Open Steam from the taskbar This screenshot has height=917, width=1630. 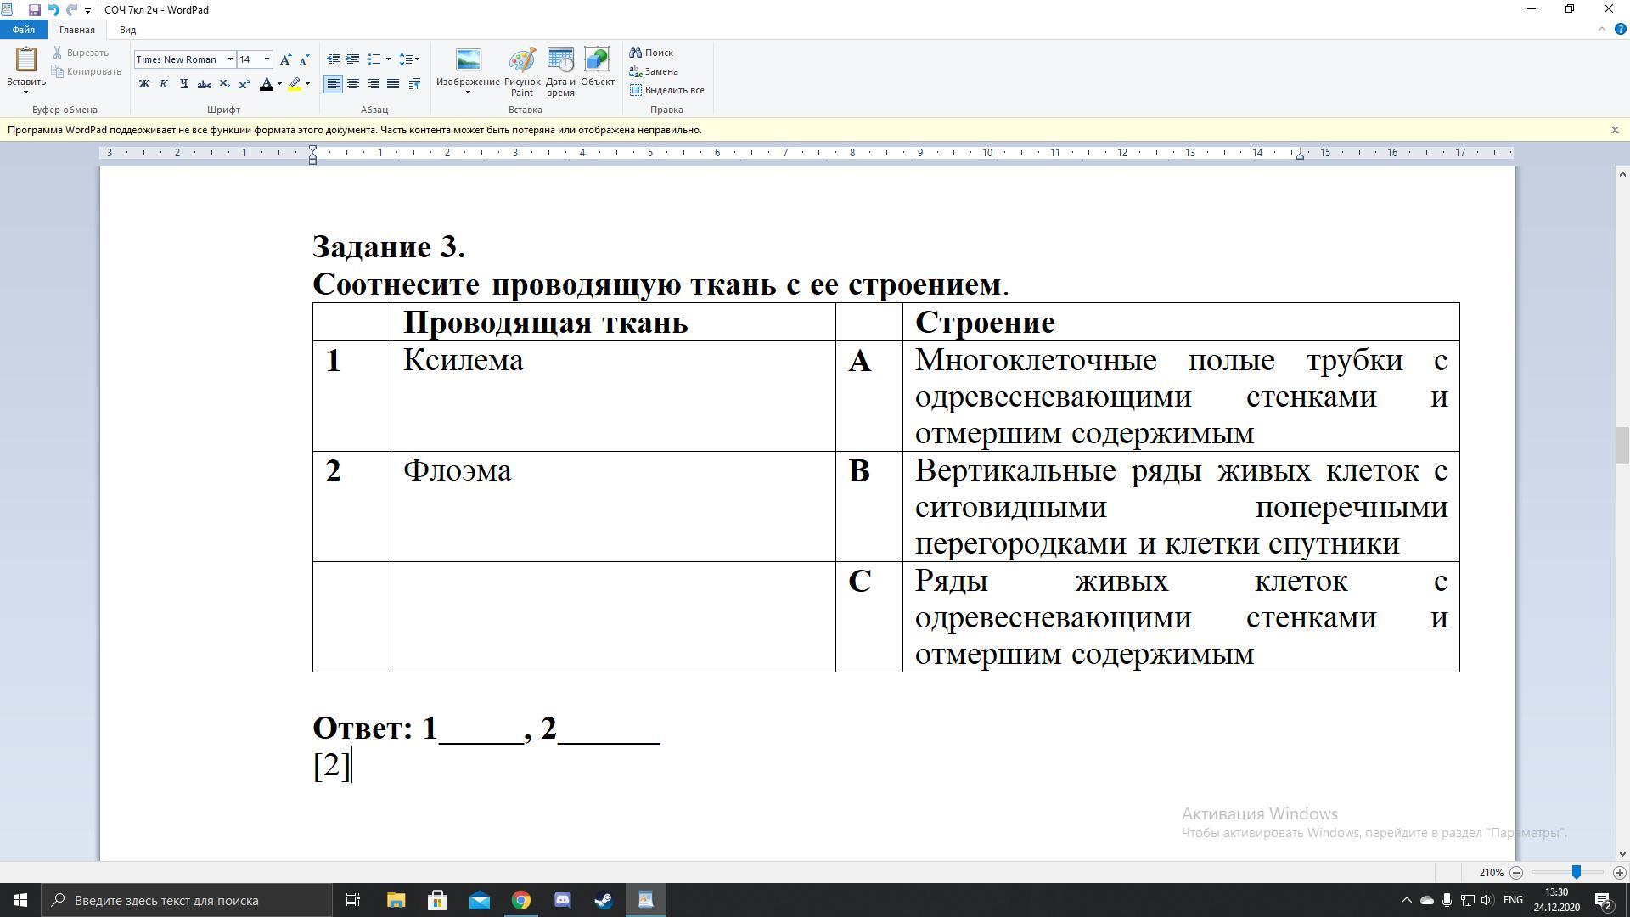[604, 900]
